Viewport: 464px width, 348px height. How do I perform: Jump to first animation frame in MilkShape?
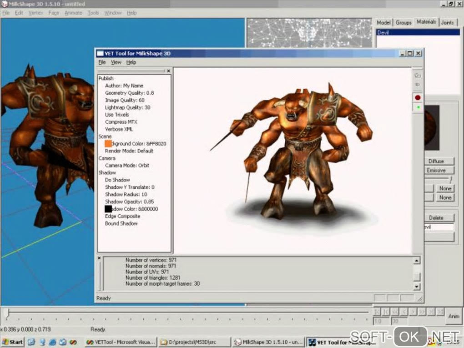(377, 312)
